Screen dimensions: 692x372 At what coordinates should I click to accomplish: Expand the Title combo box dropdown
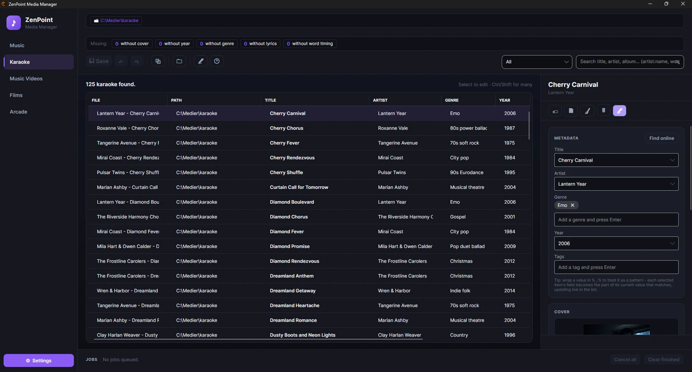click(672, 160)
